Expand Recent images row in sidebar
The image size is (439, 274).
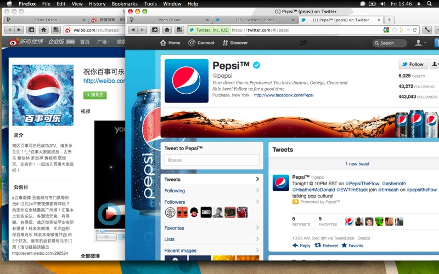click(x=212, y=250)
